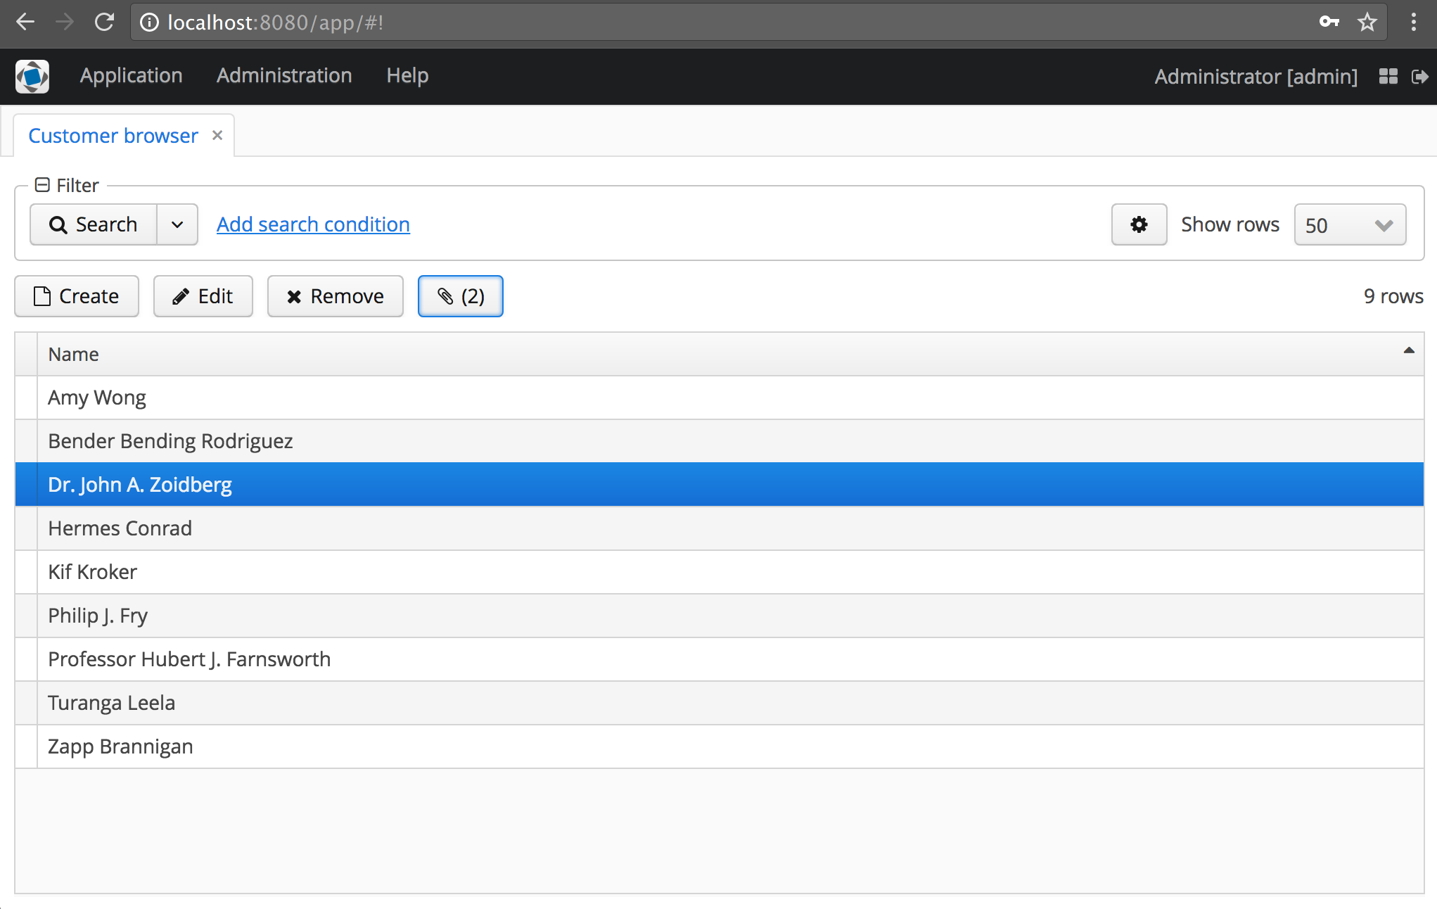
Task: Select the Hermes Conrad row
Action: [720, 528]
